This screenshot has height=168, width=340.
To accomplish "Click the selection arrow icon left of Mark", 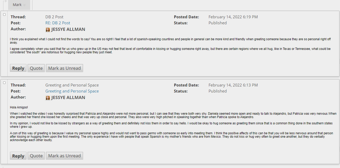I will (x=4, y=2).
